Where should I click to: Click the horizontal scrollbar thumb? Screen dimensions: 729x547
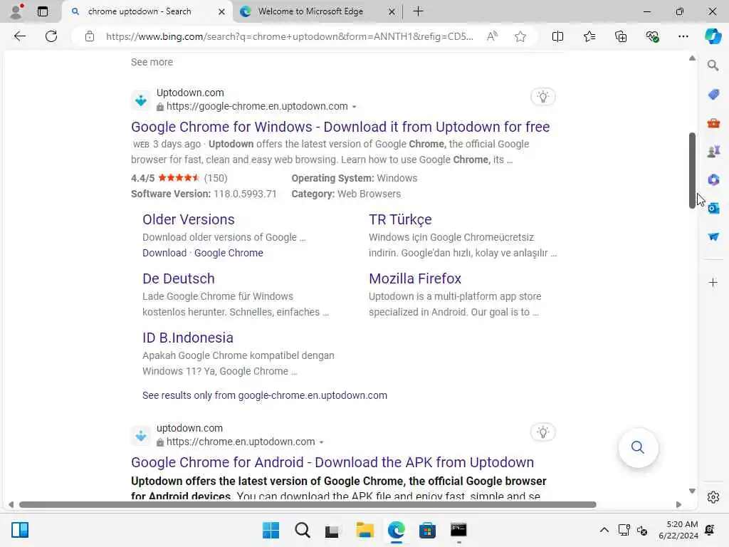308,505
